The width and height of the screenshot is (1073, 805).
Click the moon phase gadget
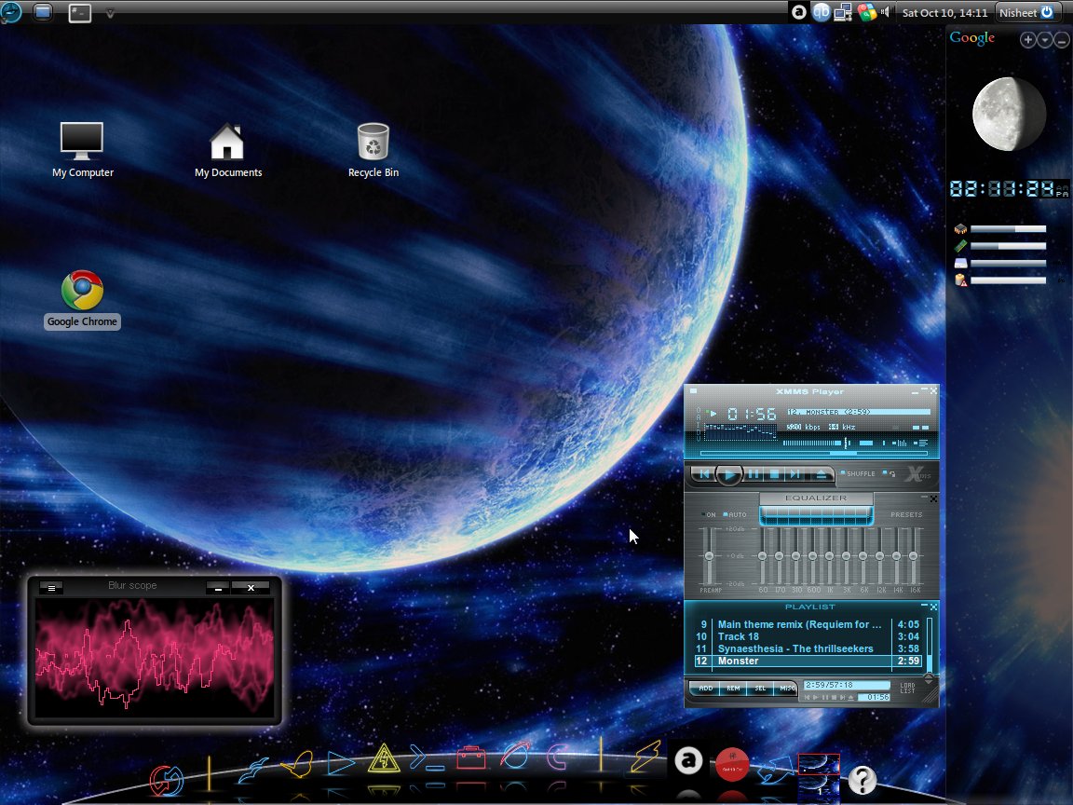1009,114
